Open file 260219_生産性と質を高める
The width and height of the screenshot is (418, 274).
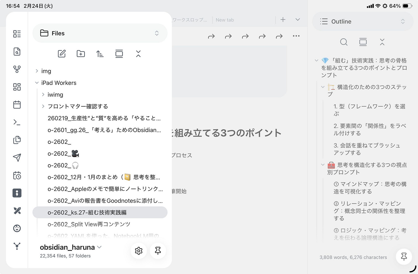pyautogui.click(x=104, y=118)
